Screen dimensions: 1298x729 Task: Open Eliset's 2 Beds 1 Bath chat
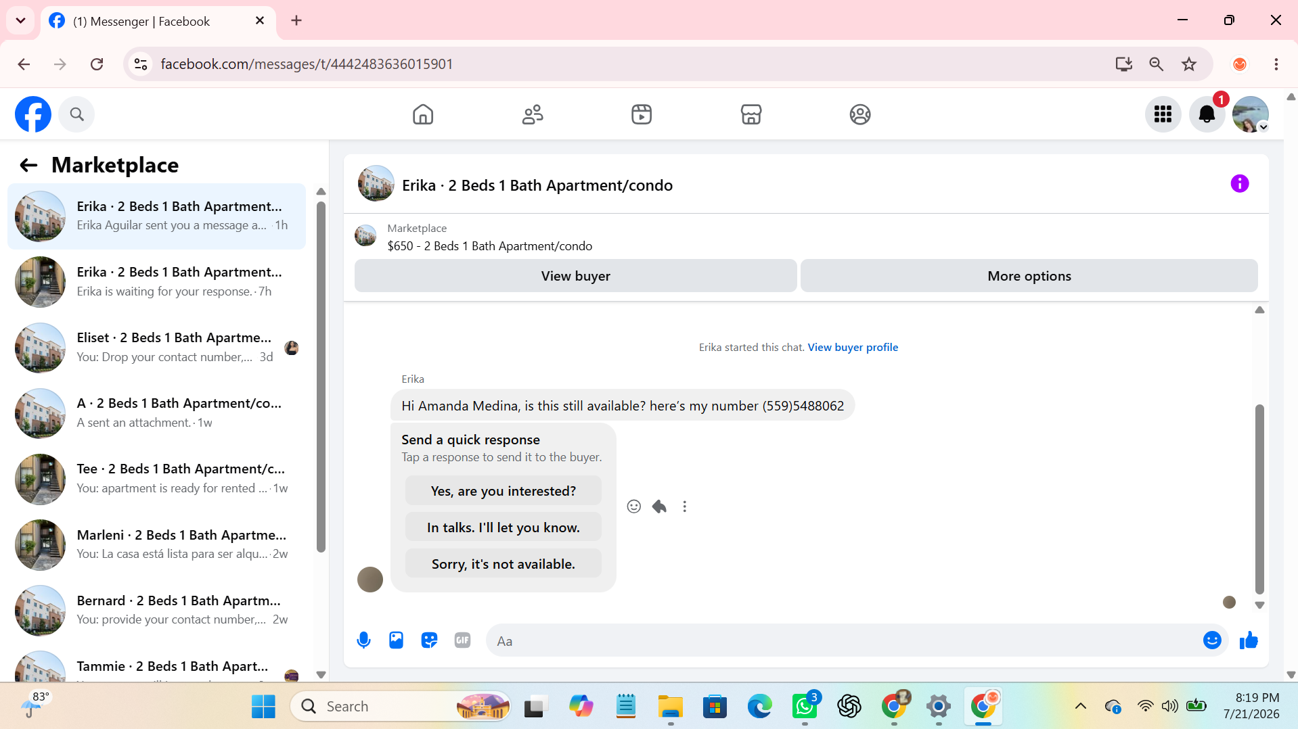click(x=156, y=348)
